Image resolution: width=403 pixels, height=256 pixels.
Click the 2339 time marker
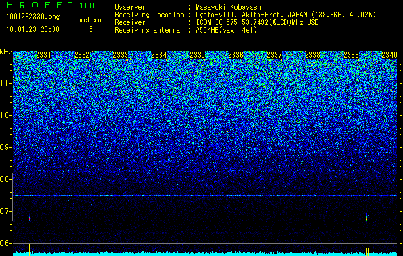point(351,55)
